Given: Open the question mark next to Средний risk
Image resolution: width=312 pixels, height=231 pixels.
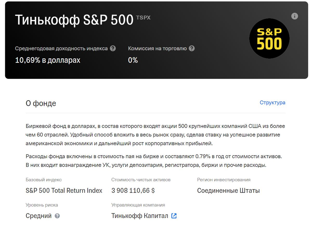Looking at the screenshot, I should tap(57, 216).
